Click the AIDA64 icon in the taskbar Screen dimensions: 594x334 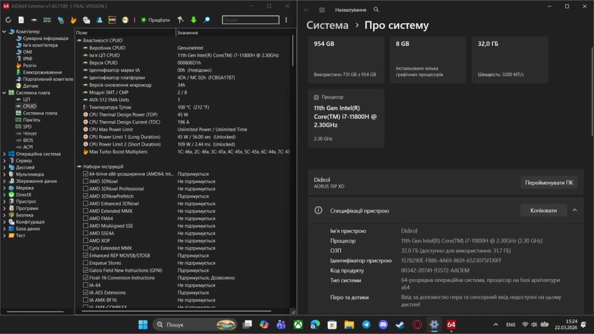[x=451, y=325]
